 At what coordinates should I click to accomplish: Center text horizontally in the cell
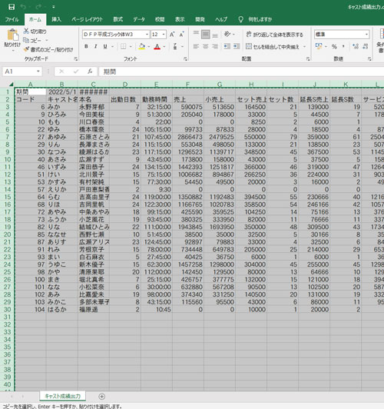tap(206, 46)
